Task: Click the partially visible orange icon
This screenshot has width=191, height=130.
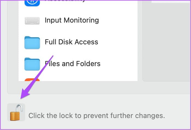Action: pos(32,80)
